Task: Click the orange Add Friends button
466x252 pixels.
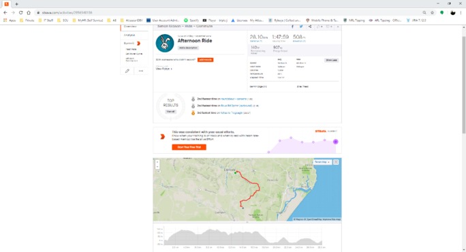Action: pyautogui.click(x=205, y=60)
